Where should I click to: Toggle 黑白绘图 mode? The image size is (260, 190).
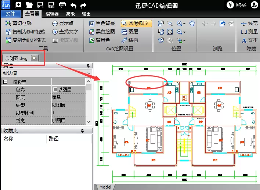102,32
